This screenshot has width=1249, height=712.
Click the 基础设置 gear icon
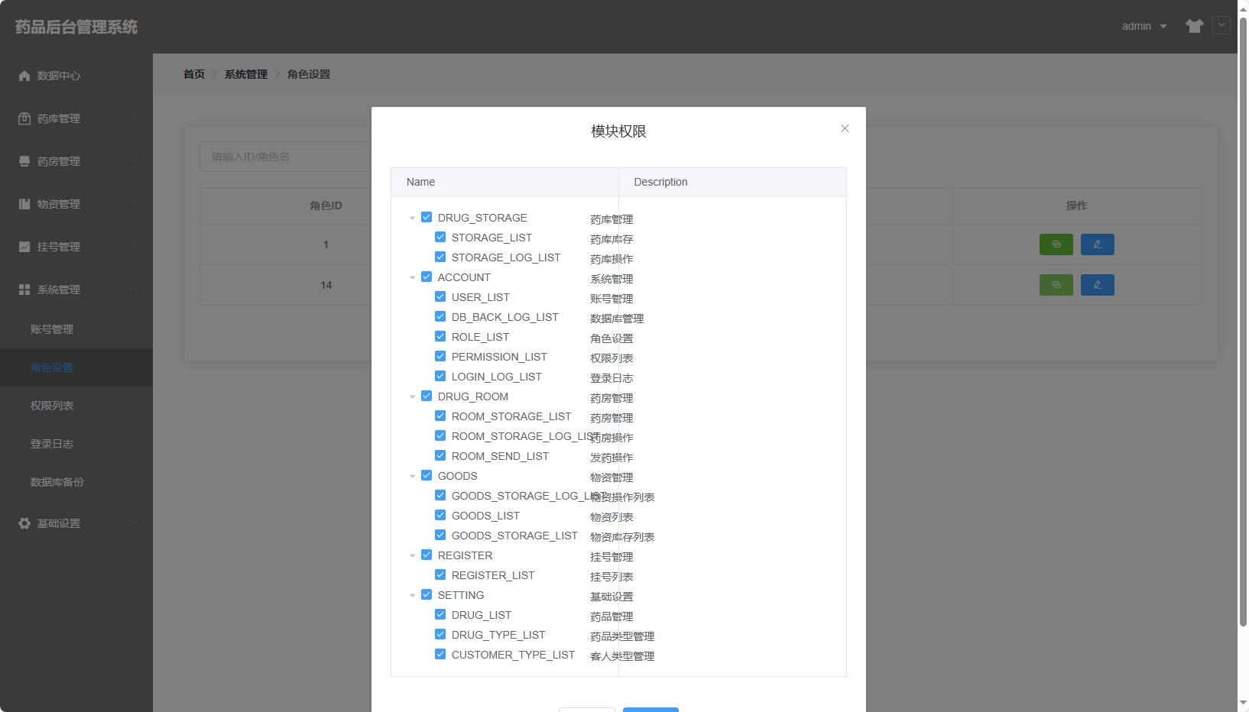tap(24, 523)
